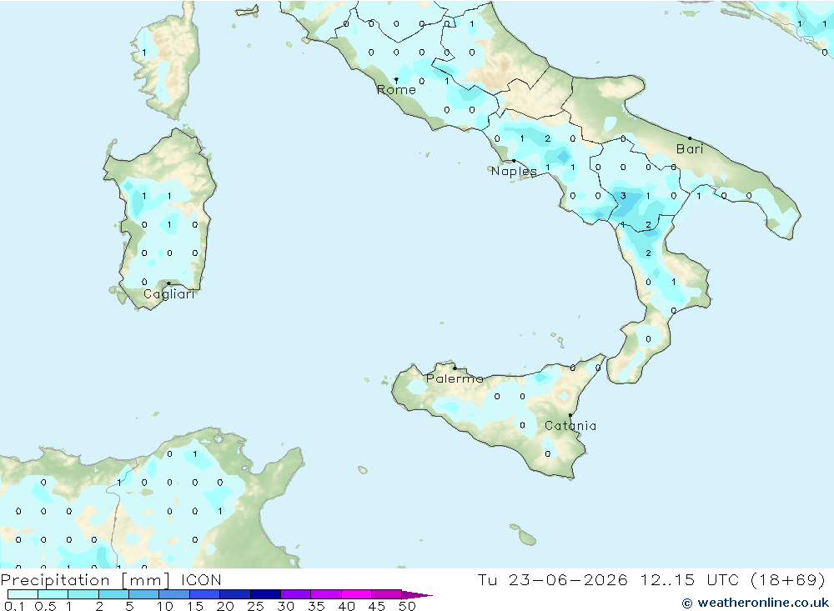The height and width of the screenshot is (611, 834).
Task: Open the weatheronline.co.uk copyright link
Action: (x=756, y=603)
